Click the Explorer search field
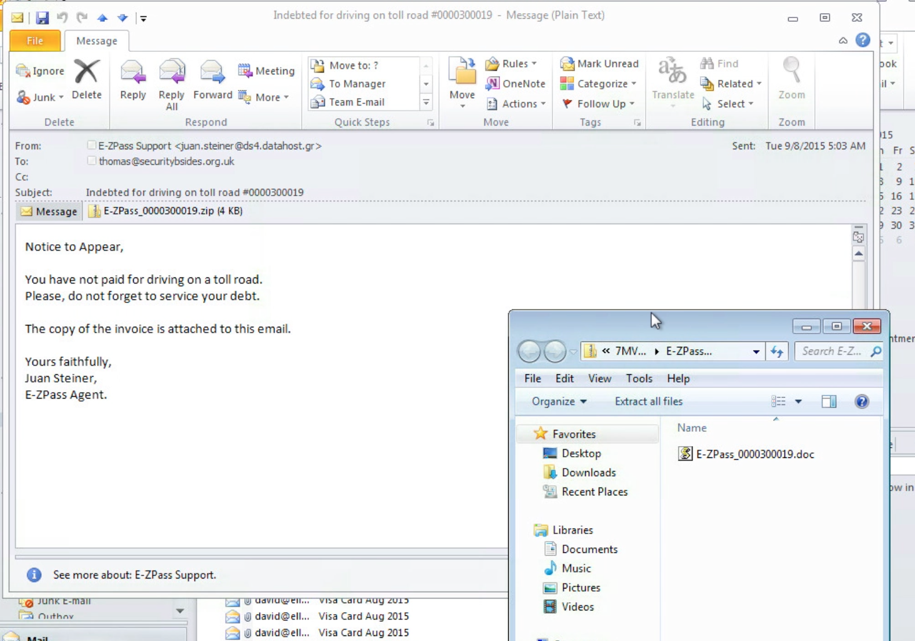This screenshot has height=641, width=915. coord(839,351)
